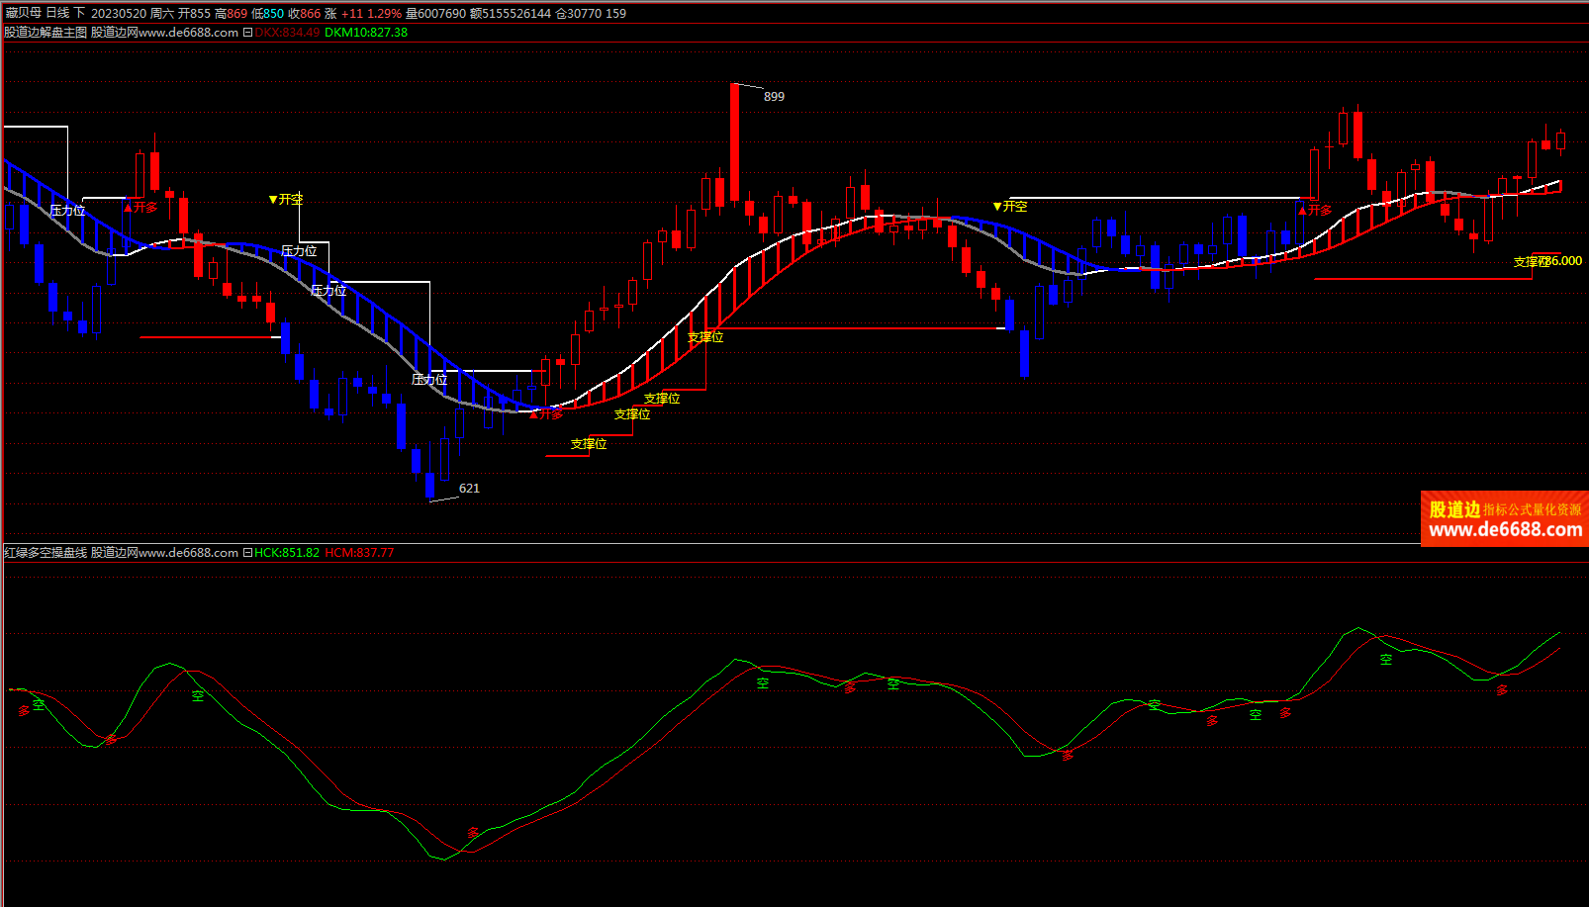The height and width of the screenshot is (907, 1589).
Task: Click the DKX:834.49 value
Action: [287, 33]
